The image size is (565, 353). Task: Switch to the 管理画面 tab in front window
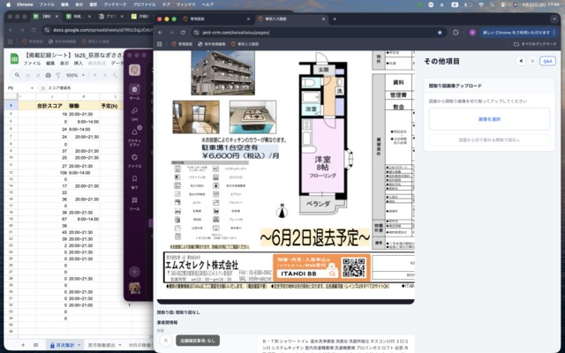coord(216,19)
